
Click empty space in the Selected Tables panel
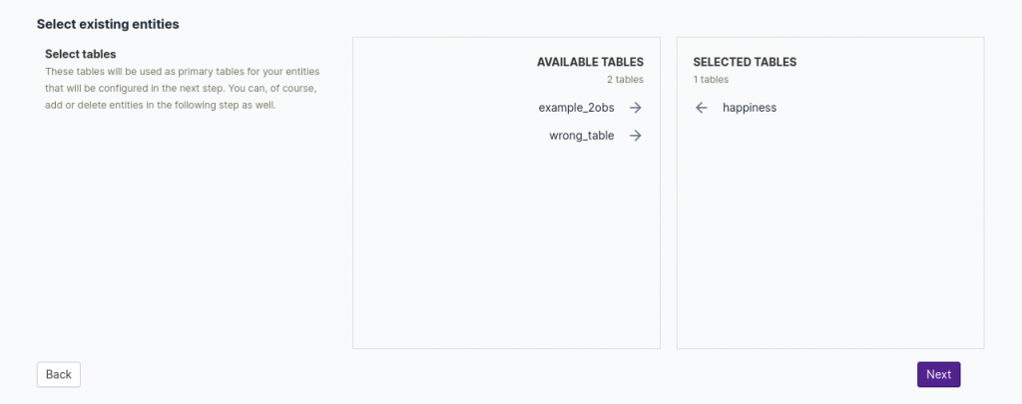click(830, 249)
